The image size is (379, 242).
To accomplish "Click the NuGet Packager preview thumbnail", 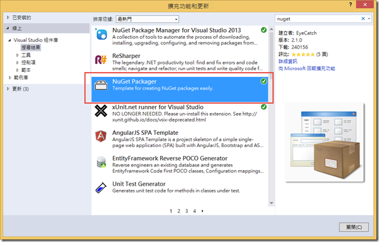I will [x=324, y=142].
